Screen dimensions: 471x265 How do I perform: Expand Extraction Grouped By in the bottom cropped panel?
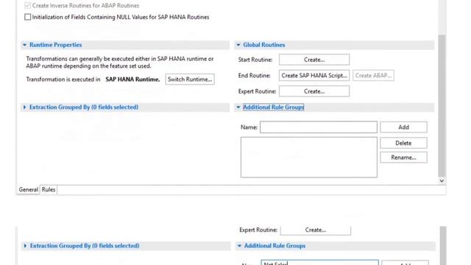pyautogui.click(x=25, y=246)
